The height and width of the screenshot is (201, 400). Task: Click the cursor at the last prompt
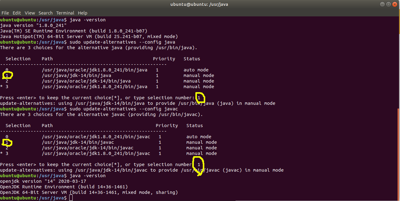pyautogui.click(x=71, y=198)
